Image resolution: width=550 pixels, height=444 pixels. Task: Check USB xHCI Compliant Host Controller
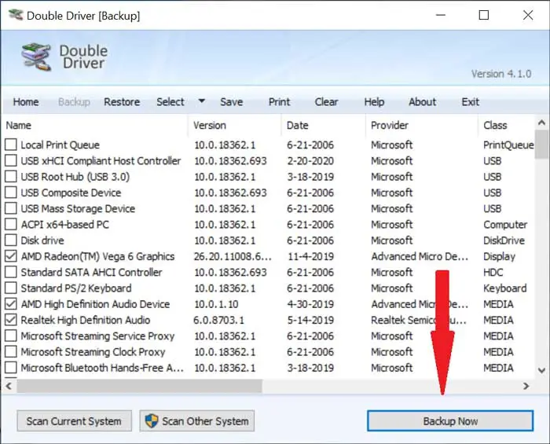click(11, 160)
